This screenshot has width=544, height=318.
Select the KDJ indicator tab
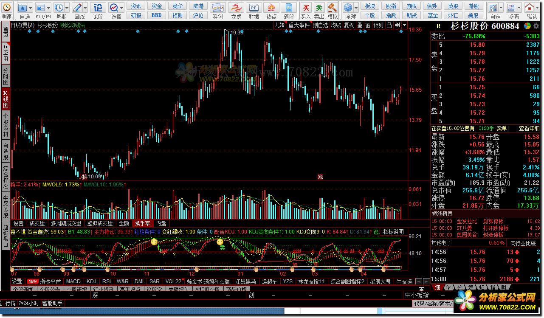coord(91,281)
